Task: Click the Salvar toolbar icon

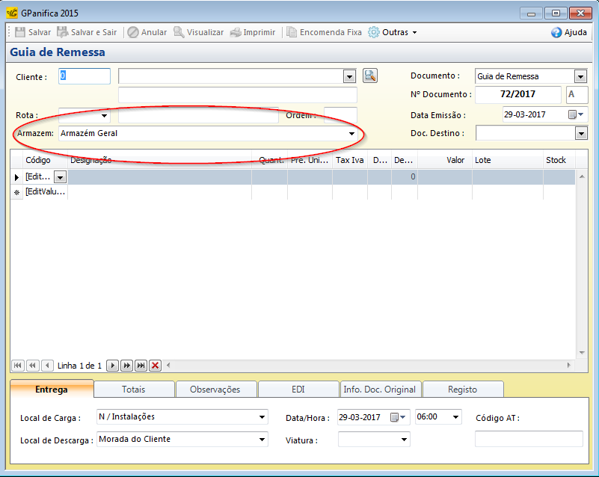Action: click(x=20, y=32)
